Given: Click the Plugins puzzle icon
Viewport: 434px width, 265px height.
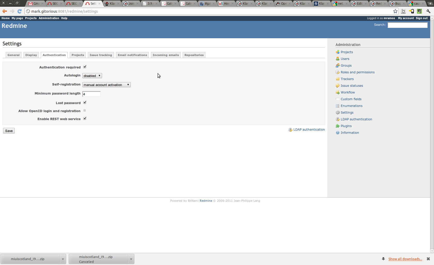Looking at the screenshot, I should 337,126.
